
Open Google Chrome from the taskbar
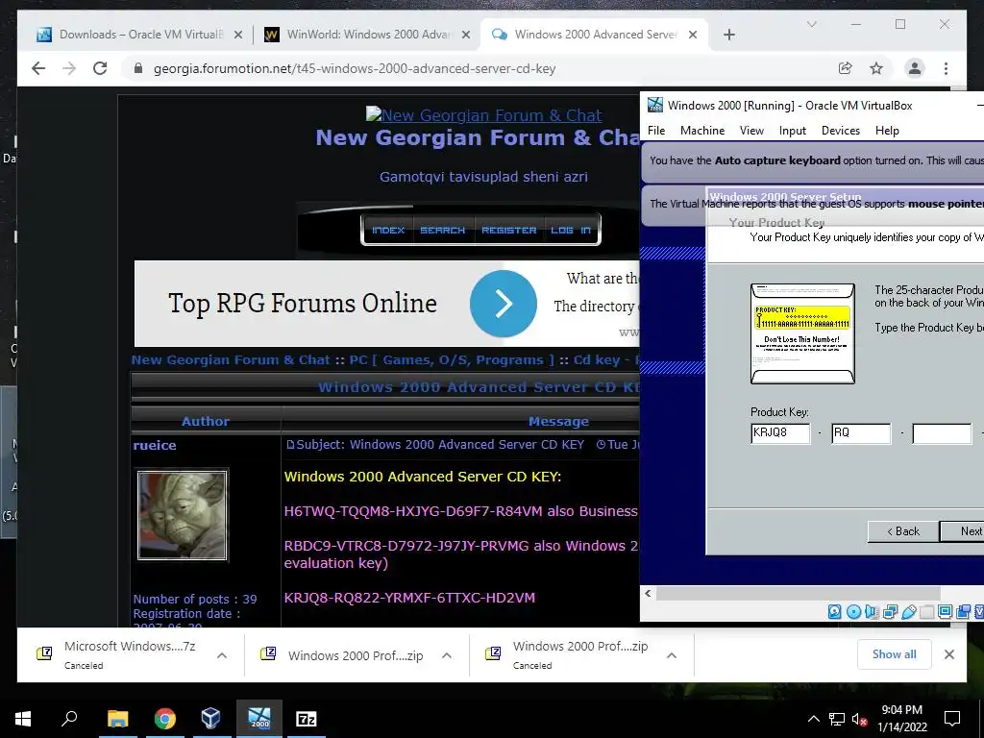point(165,719)
